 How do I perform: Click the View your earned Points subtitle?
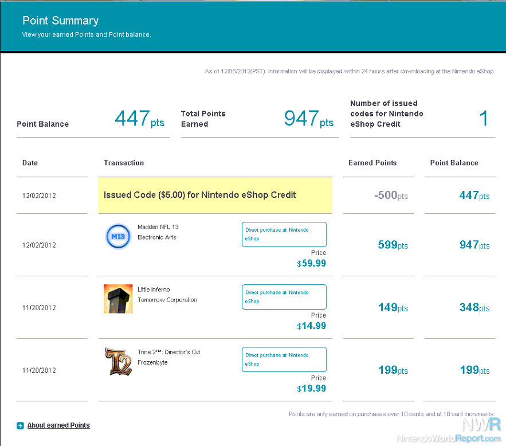87,34
